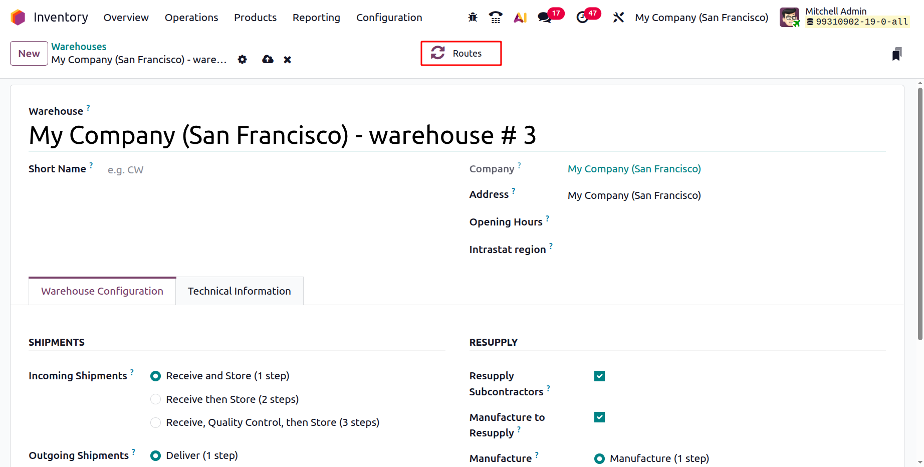Image resolution: width=924 pixels, height=467 pixels.
Task: Toggle the Manufacture to Resupply checkbox
Action: (599, 417)
